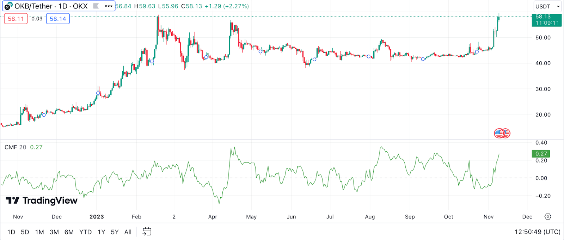Screen dimensions: 564x240
Task: Open the USDT currency dropdown
Action: [547, 6]
